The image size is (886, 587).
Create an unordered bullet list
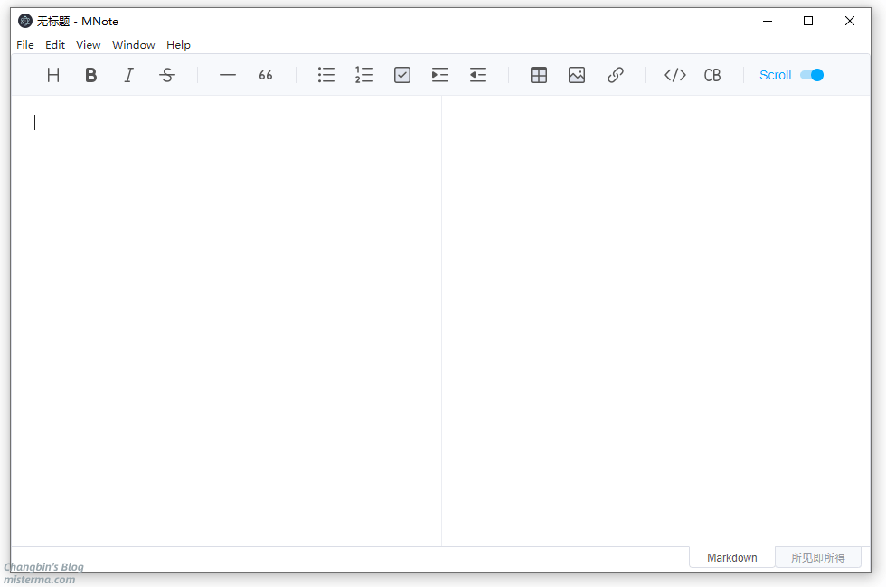pos(326,75)
